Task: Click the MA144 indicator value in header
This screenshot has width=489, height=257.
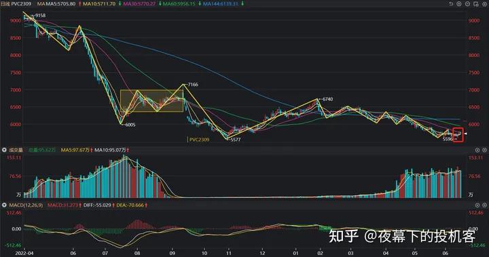Action: [x=221, y=4]
